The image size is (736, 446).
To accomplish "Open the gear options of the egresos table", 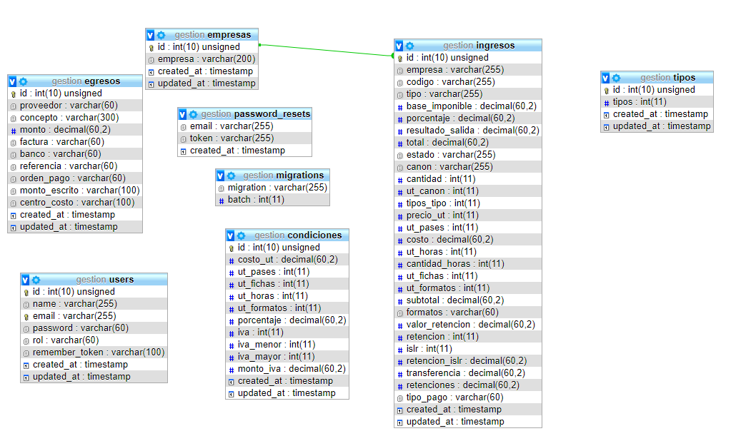I will coord(24,81).
